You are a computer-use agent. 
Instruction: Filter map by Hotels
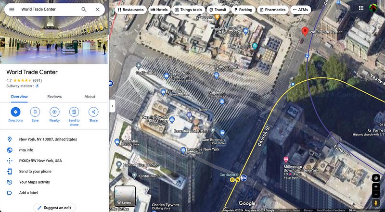(x=159, y=10)
